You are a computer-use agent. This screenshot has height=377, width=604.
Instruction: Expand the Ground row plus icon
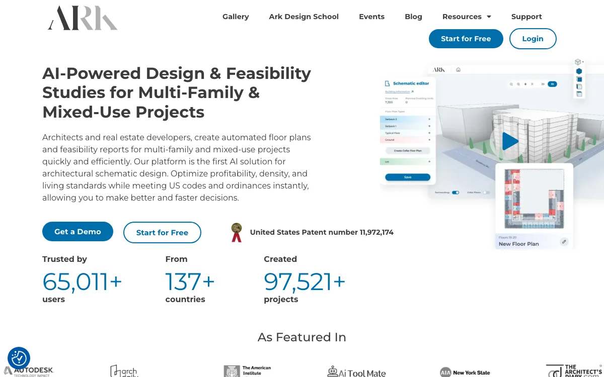429,140
